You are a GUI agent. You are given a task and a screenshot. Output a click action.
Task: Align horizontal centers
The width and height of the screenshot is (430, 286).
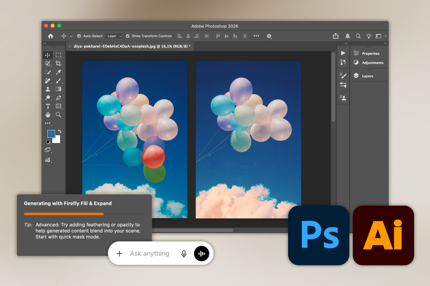click(188, 36)
